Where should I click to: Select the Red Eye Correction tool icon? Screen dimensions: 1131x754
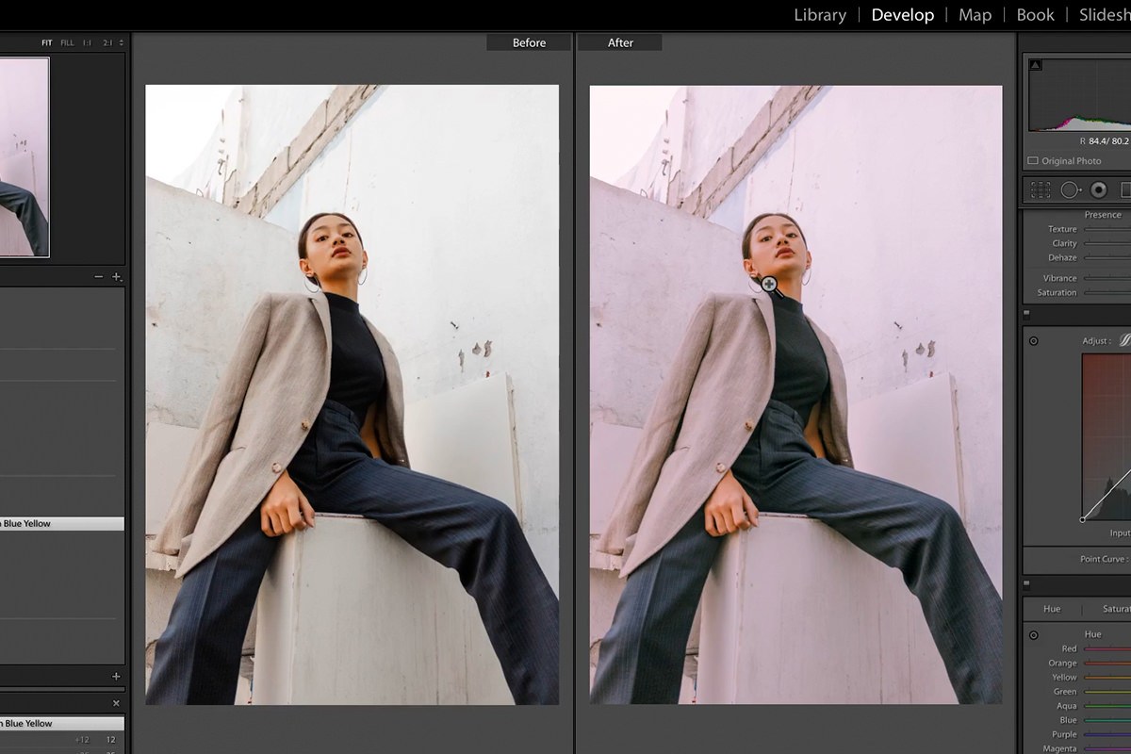pyautogui.click(x=1098, y=189)
